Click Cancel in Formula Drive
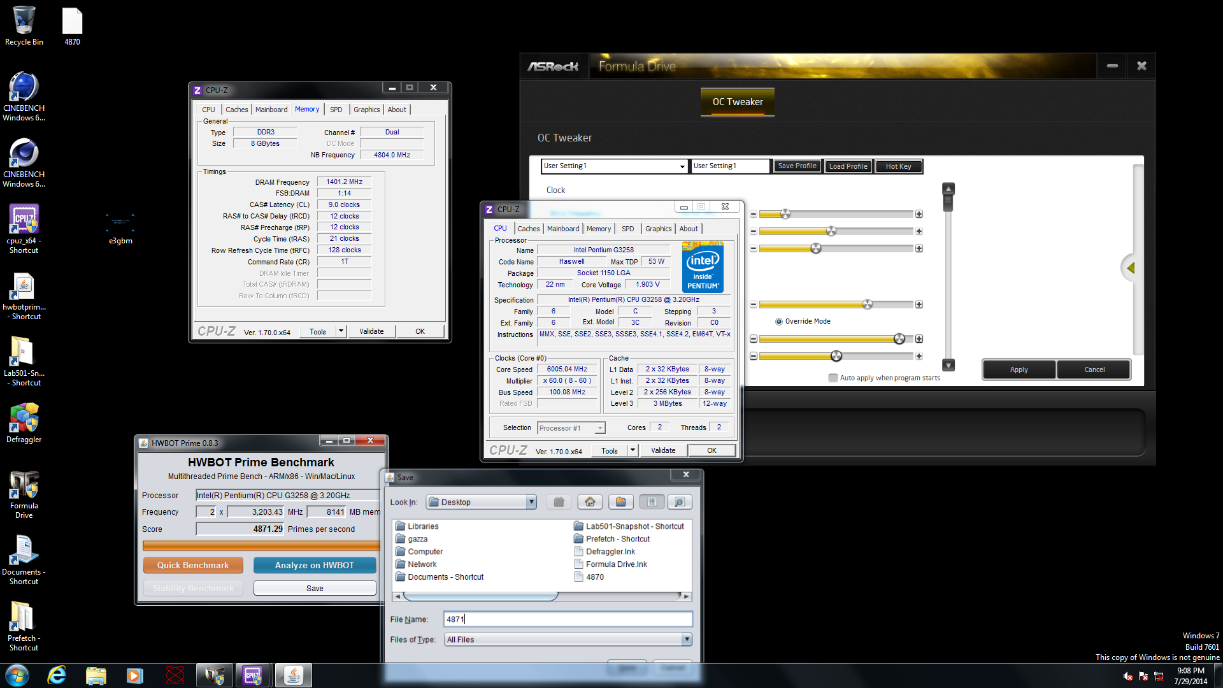This screenshot has height=688, width=1223. coord(1094,369)
